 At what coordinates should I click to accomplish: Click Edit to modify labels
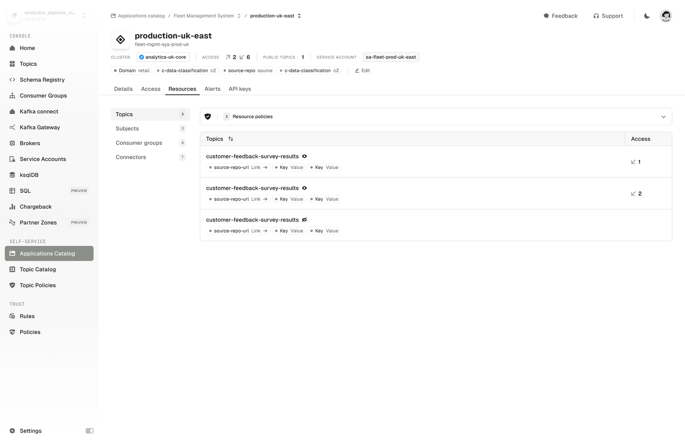(x=362, y=71)
